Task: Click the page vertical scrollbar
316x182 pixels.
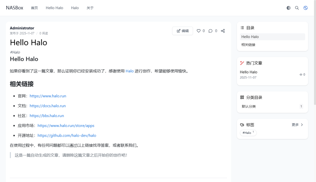Action: 314,59
